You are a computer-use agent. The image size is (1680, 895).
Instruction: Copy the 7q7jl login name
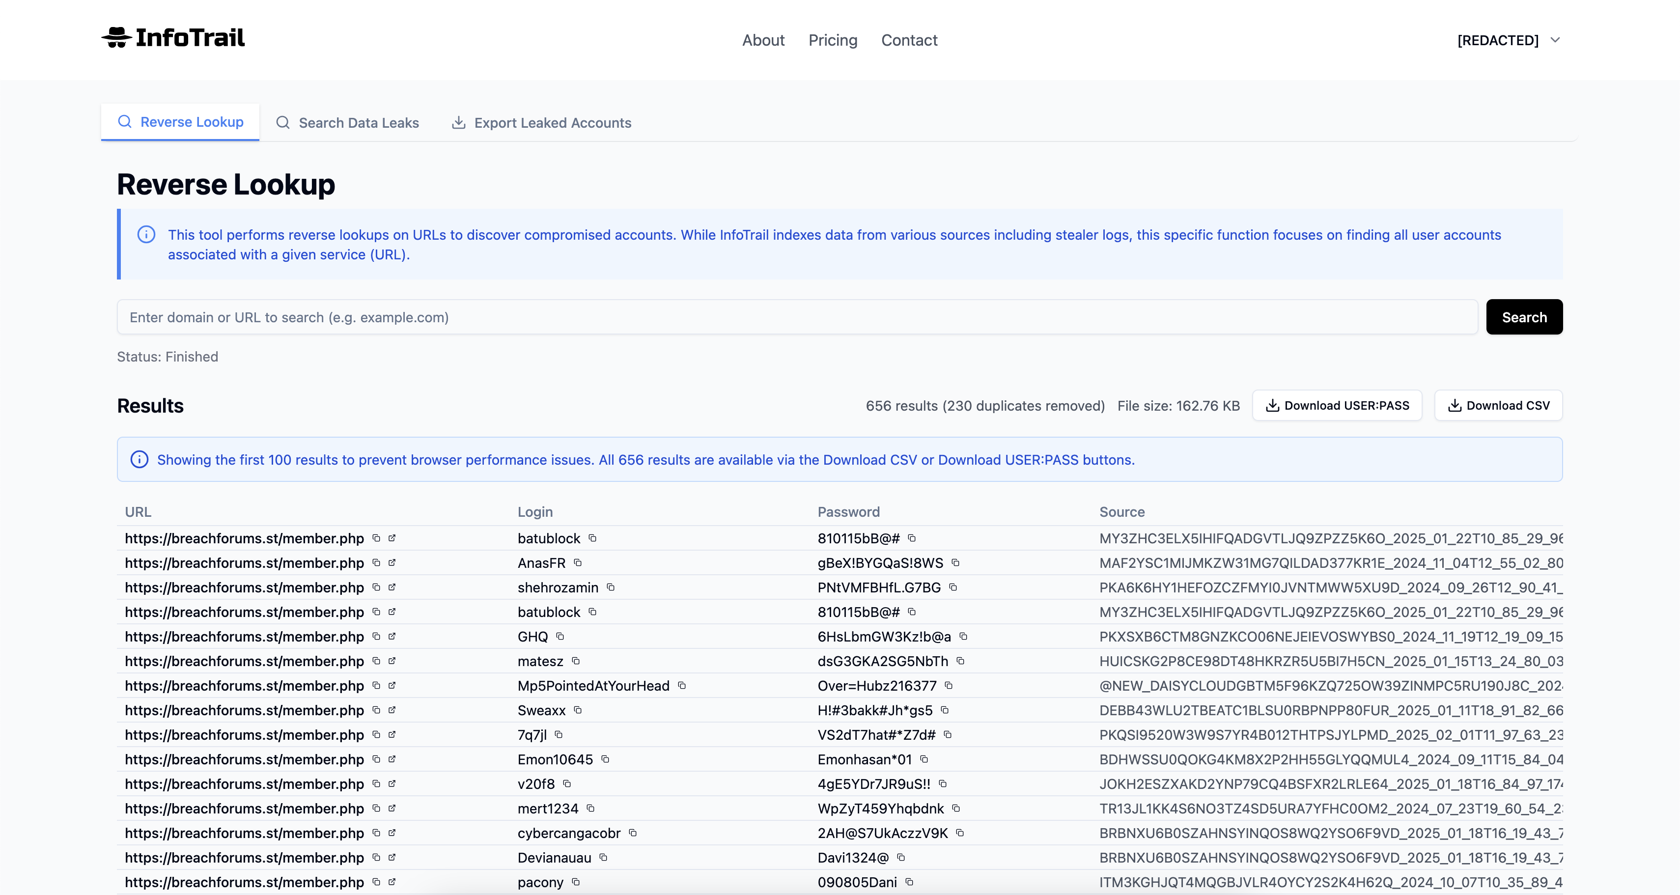pyautogui.click(x=559, y=734)
